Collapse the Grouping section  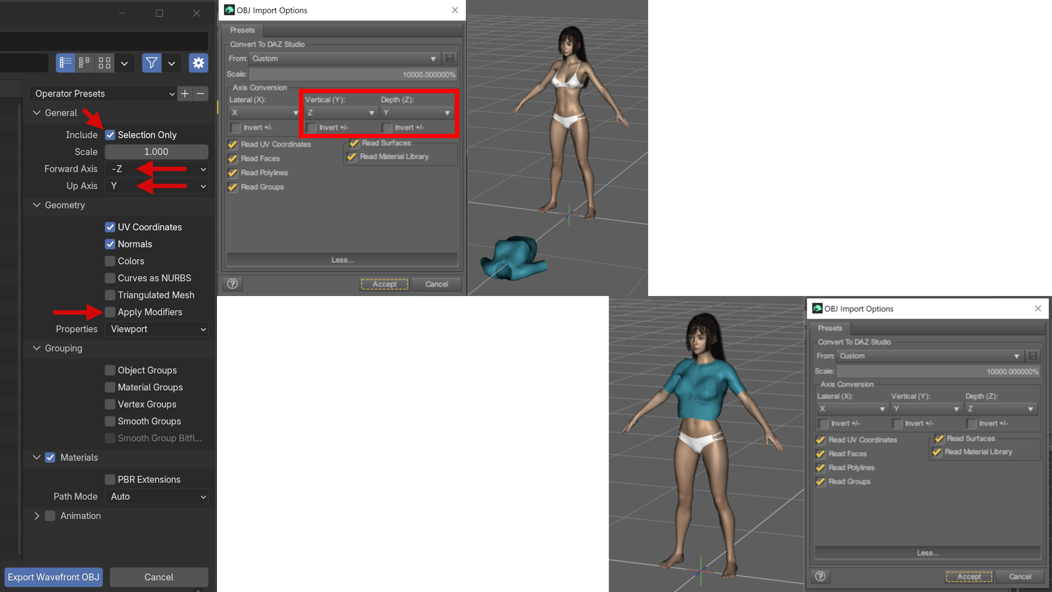coord(37,348)
